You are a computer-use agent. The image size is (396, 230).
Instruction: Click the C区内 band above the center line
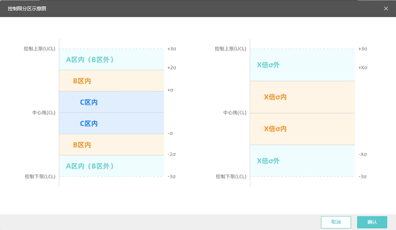coord(112,102)
